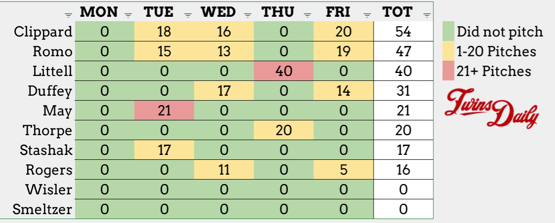Select the TOT column header
This screenshot has height=223, width=555.
[398, 12]
